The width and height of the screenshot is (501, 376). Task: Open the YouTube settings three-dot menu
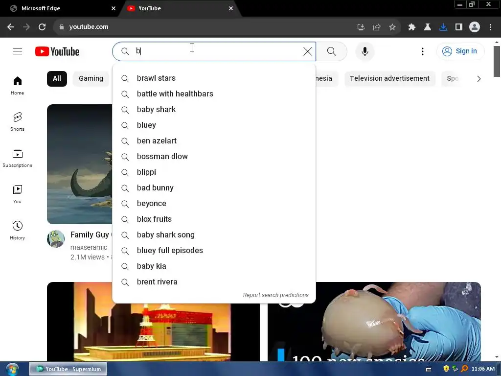tap(422, 51)
